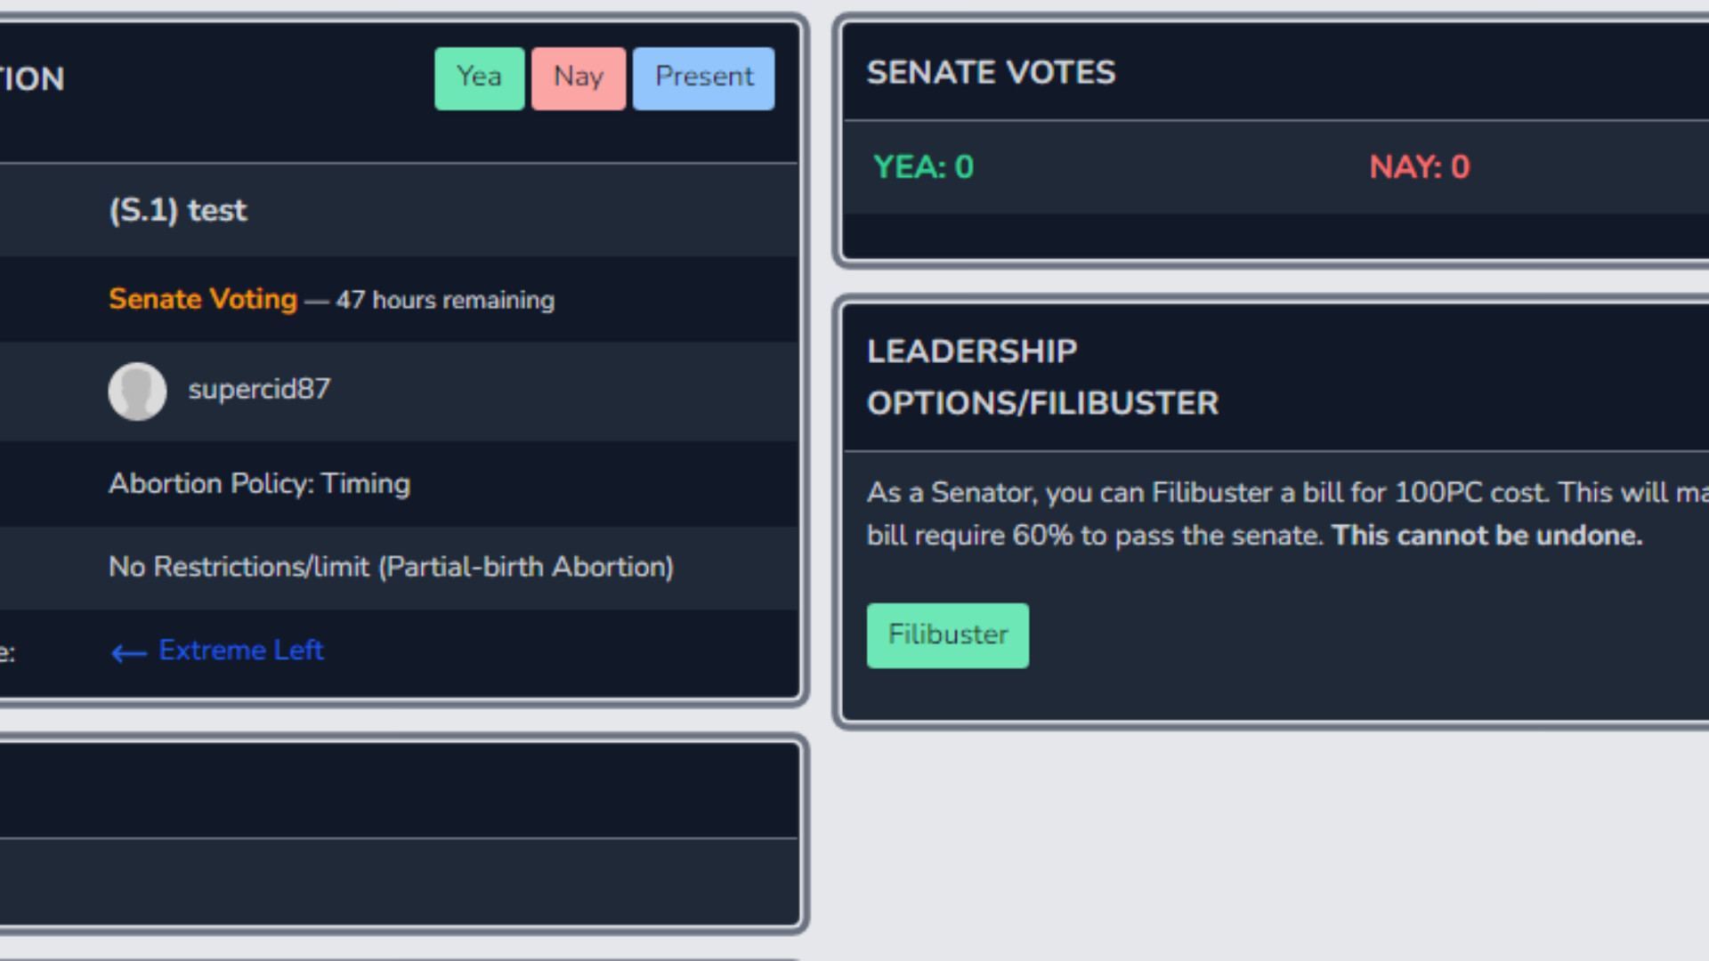Click the left arrow beside Extreme Left
The height and width of the screenshot is (961, 1709).
tap(127, 652)
